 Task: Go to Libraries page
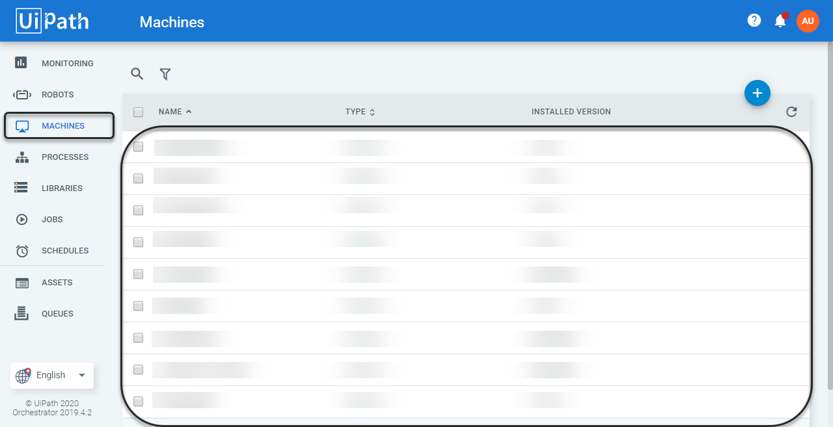tap(62, 188)
